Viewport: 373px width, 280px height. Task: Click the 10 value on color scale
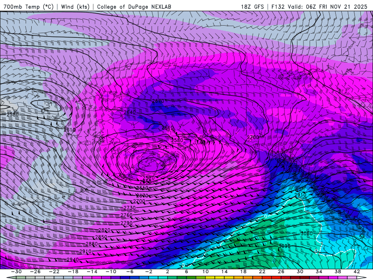[205, 272]
